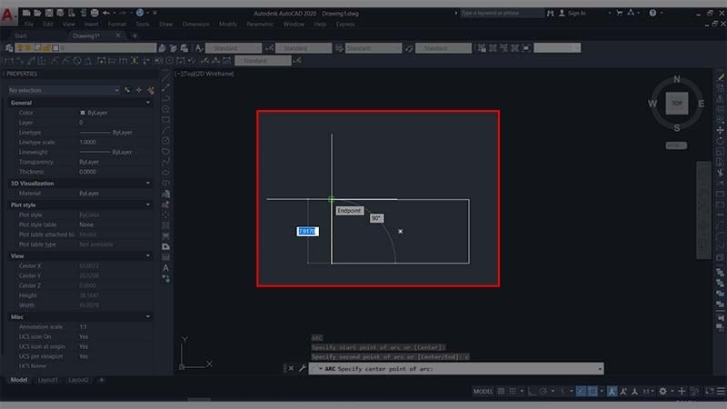Toggle the highlighted object snap status button
This screenshot has width=727, height=409.
tap(592, 391)
